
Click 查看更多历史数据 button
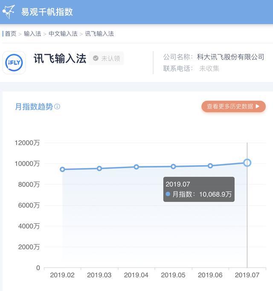click(x=234, y=106)
